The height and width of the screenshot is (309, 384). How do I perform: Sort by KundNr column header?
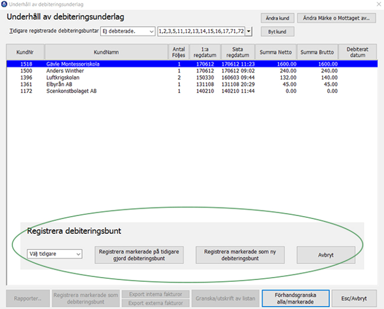coord(25,52)
